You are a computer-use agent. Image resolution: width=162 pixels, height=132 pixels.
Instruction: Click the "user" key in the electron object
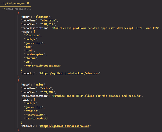[26, 17]
